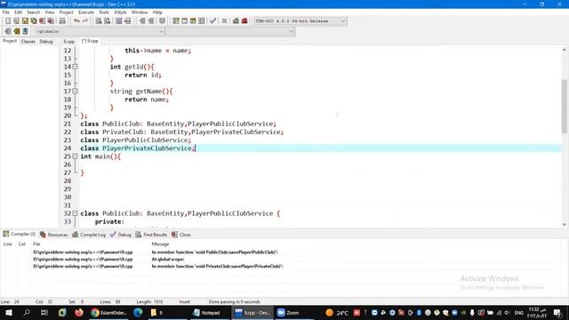Click the Print toolbar icon

62,21
